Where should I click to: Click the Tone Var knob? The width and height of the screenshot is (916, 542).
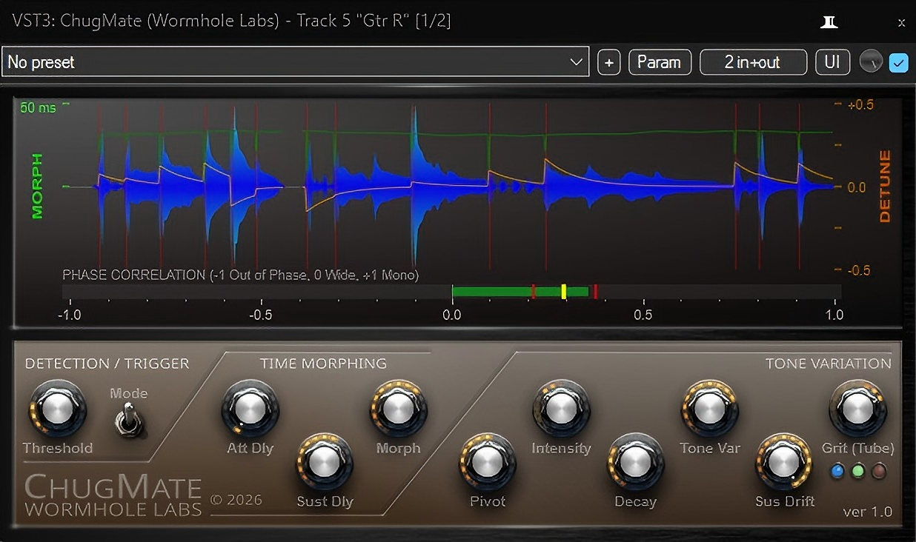(x=709, y=408)
